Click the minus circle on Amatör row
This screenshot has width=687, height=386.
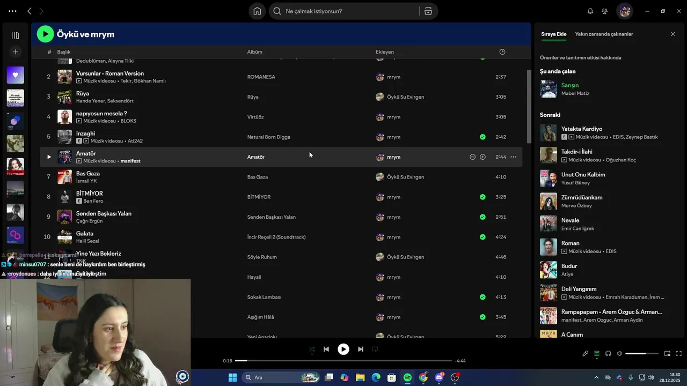472,157
